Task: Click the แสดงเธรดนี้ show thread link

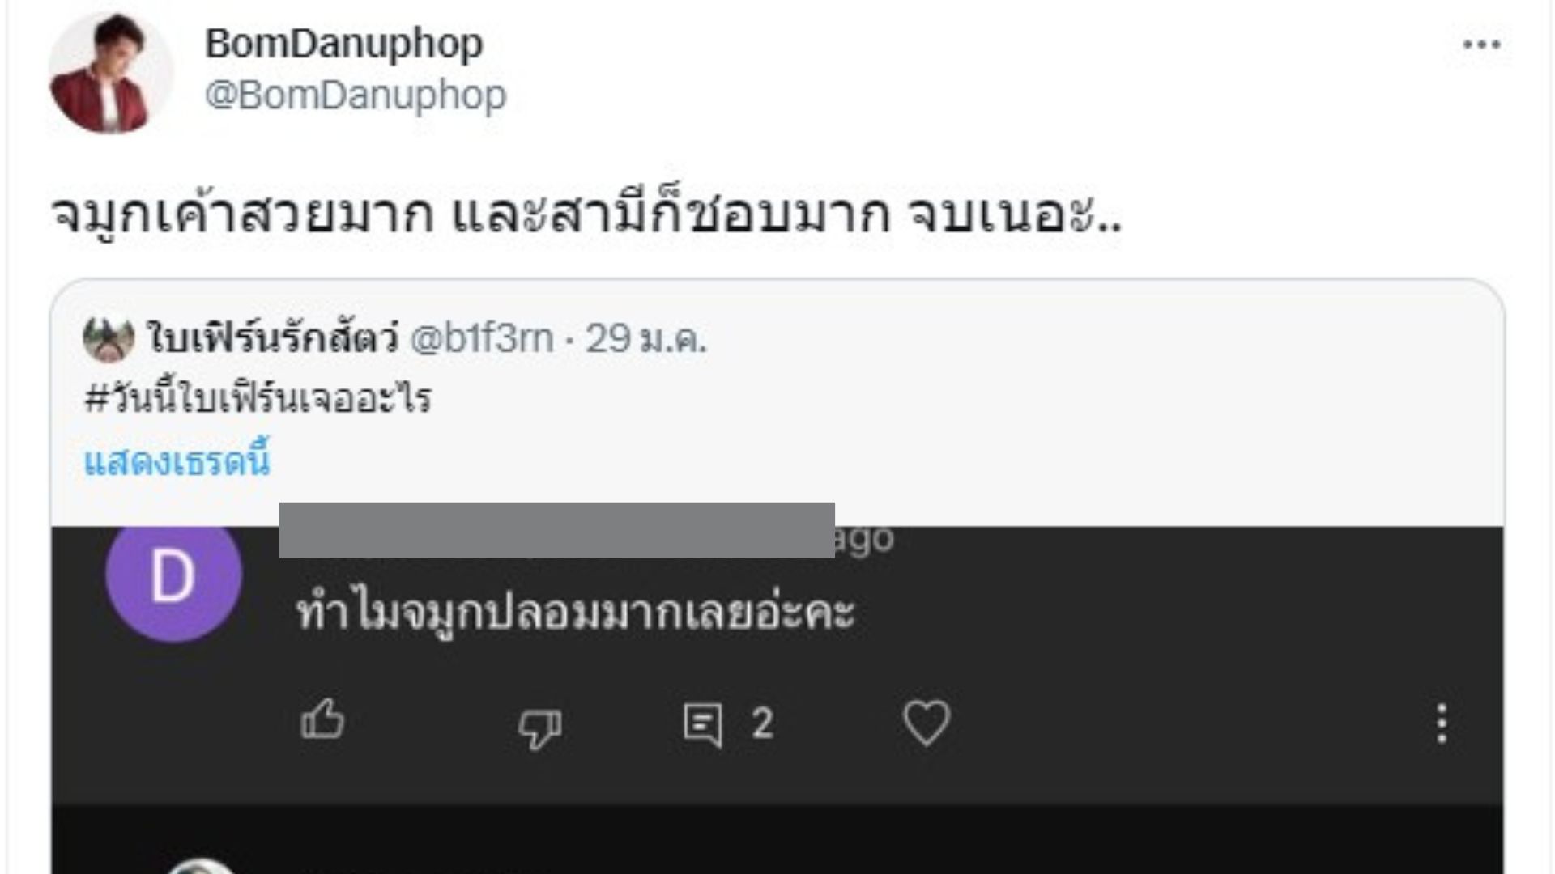Action: 177,461
